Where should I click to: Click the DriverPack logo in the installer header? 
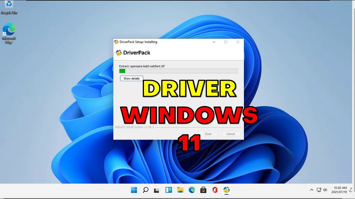coord(133,53)
